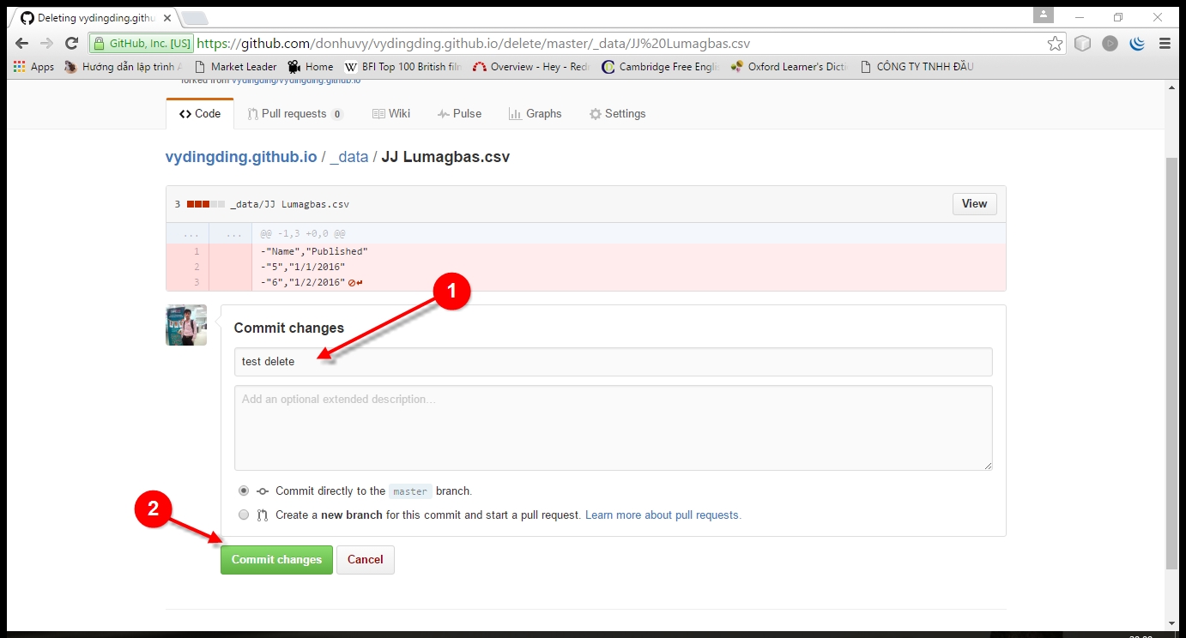The width and height of the screenshot is (1186, 638).
Task: Click the master branch label
Action: (410, 491)
